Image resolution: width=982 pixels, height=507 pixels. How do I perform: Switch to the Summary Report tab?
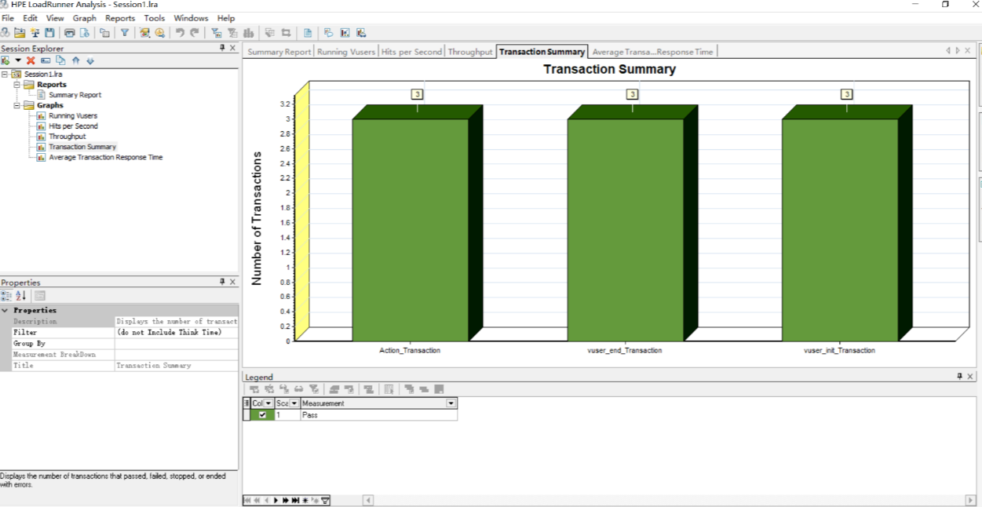coord(279,52)
